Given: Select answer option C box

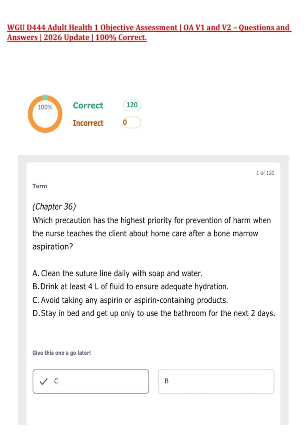Looking at the screenshot, I should (91, 382).
